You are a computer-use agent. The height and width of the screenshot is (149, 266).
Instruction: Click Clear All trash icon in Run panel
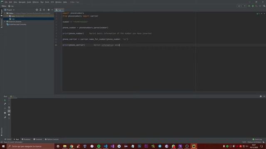tap(9, 118)
